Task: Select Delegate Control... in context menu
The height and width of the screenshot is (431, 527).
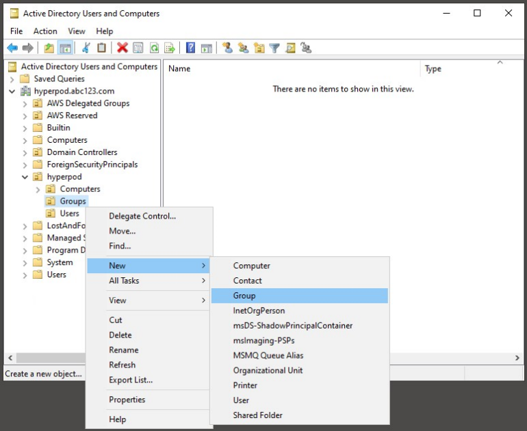Action: [148, 216]
